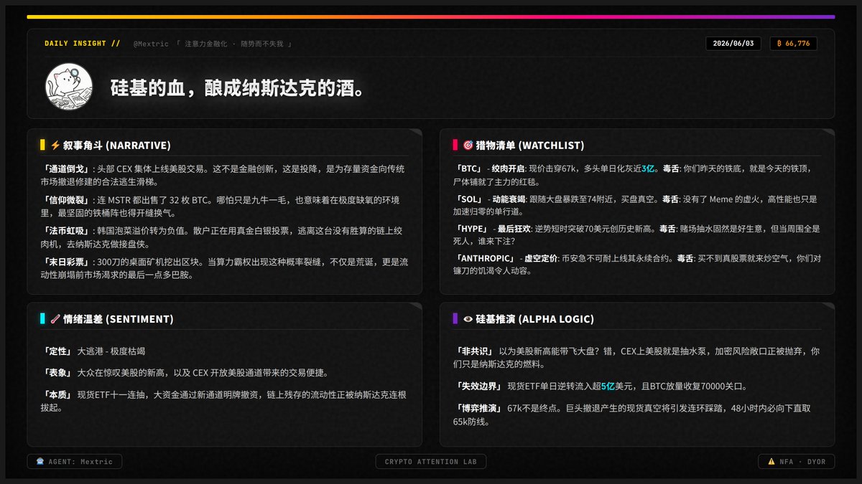Click the highlighted 5亿 figure
The height and width of the screenshot is (484, 862).
(609, 386)
